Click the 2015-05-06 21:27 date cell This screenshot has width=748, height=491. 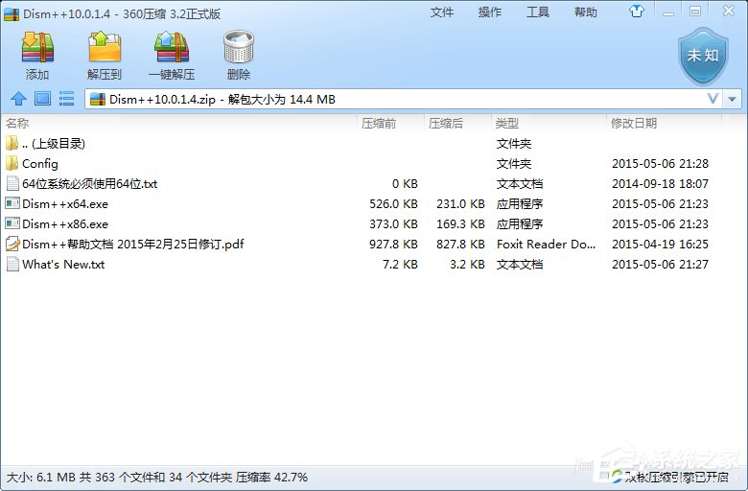[660, 264]
